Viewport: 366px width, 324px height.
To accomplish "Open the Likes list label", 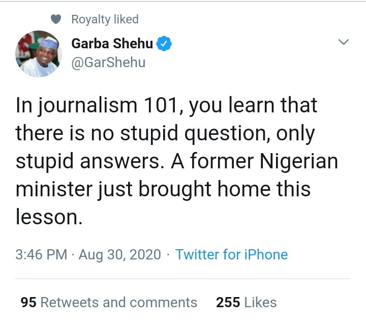I will (260, 302).
